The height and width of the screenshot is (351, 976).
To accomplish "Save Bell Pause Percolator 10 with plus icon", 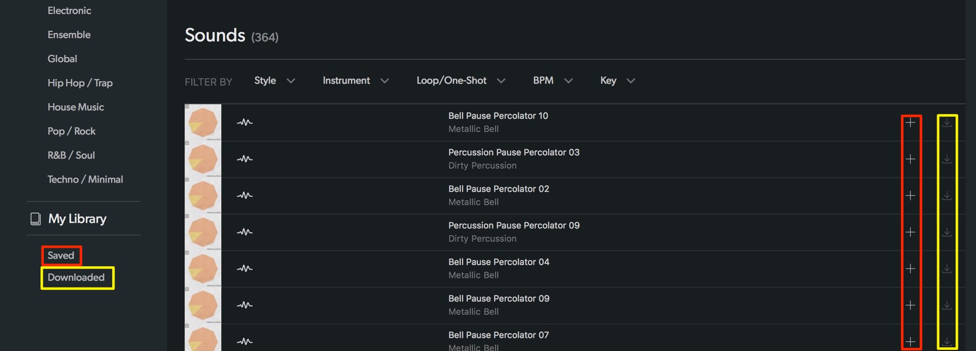I will point(910,122).
